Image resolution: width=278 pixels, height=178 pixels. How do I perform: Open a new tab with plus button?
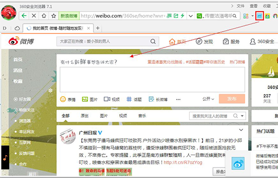[98, 28]
